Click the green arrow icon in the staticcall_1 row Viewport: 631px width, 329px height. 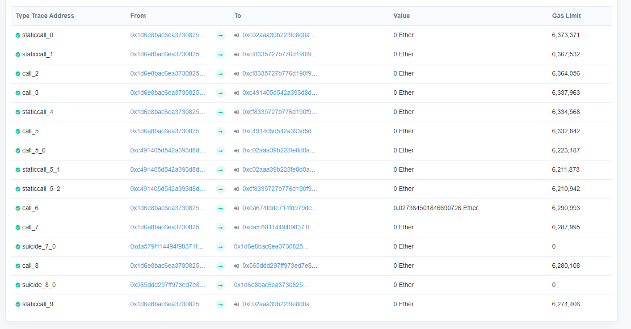[220, 55]
